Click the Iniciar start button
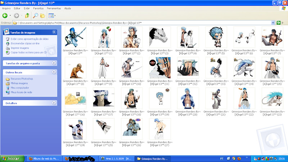Viewport: 288px width, 162px height. [x=12, y=159]
